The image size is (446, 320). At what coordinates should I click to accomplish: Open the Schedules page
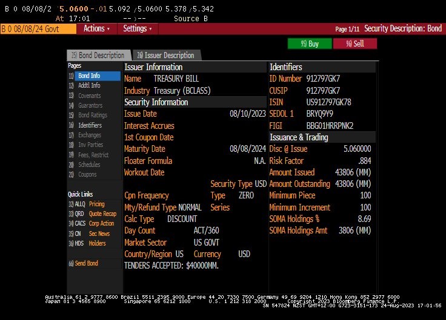[x=95, y=165]
